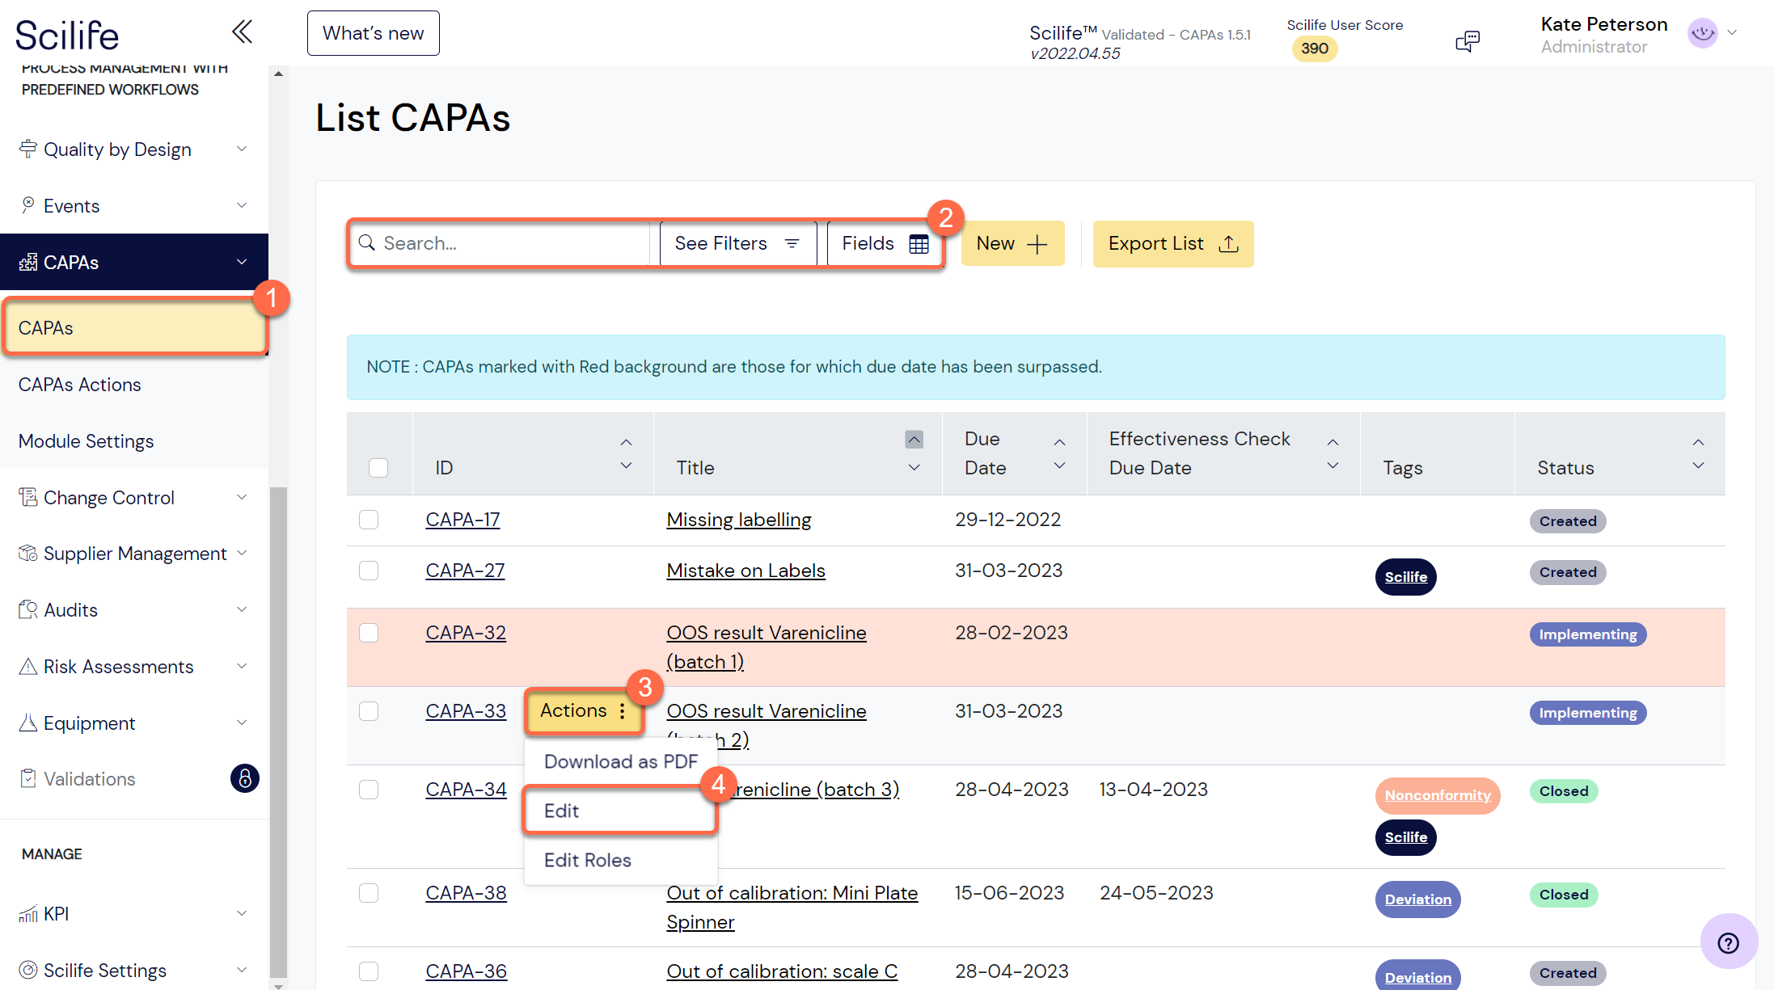Click the search magnifier icon
The width and height of the screenshot is (1774, 990).
click(368, 242)
